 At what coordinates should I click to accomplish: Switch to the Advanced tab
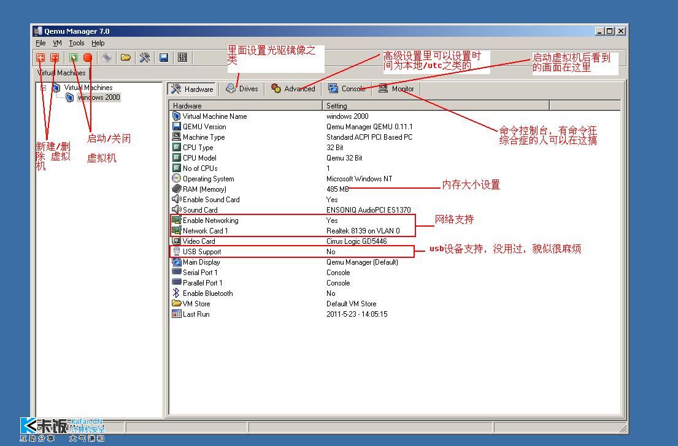[x=293, y=89]
